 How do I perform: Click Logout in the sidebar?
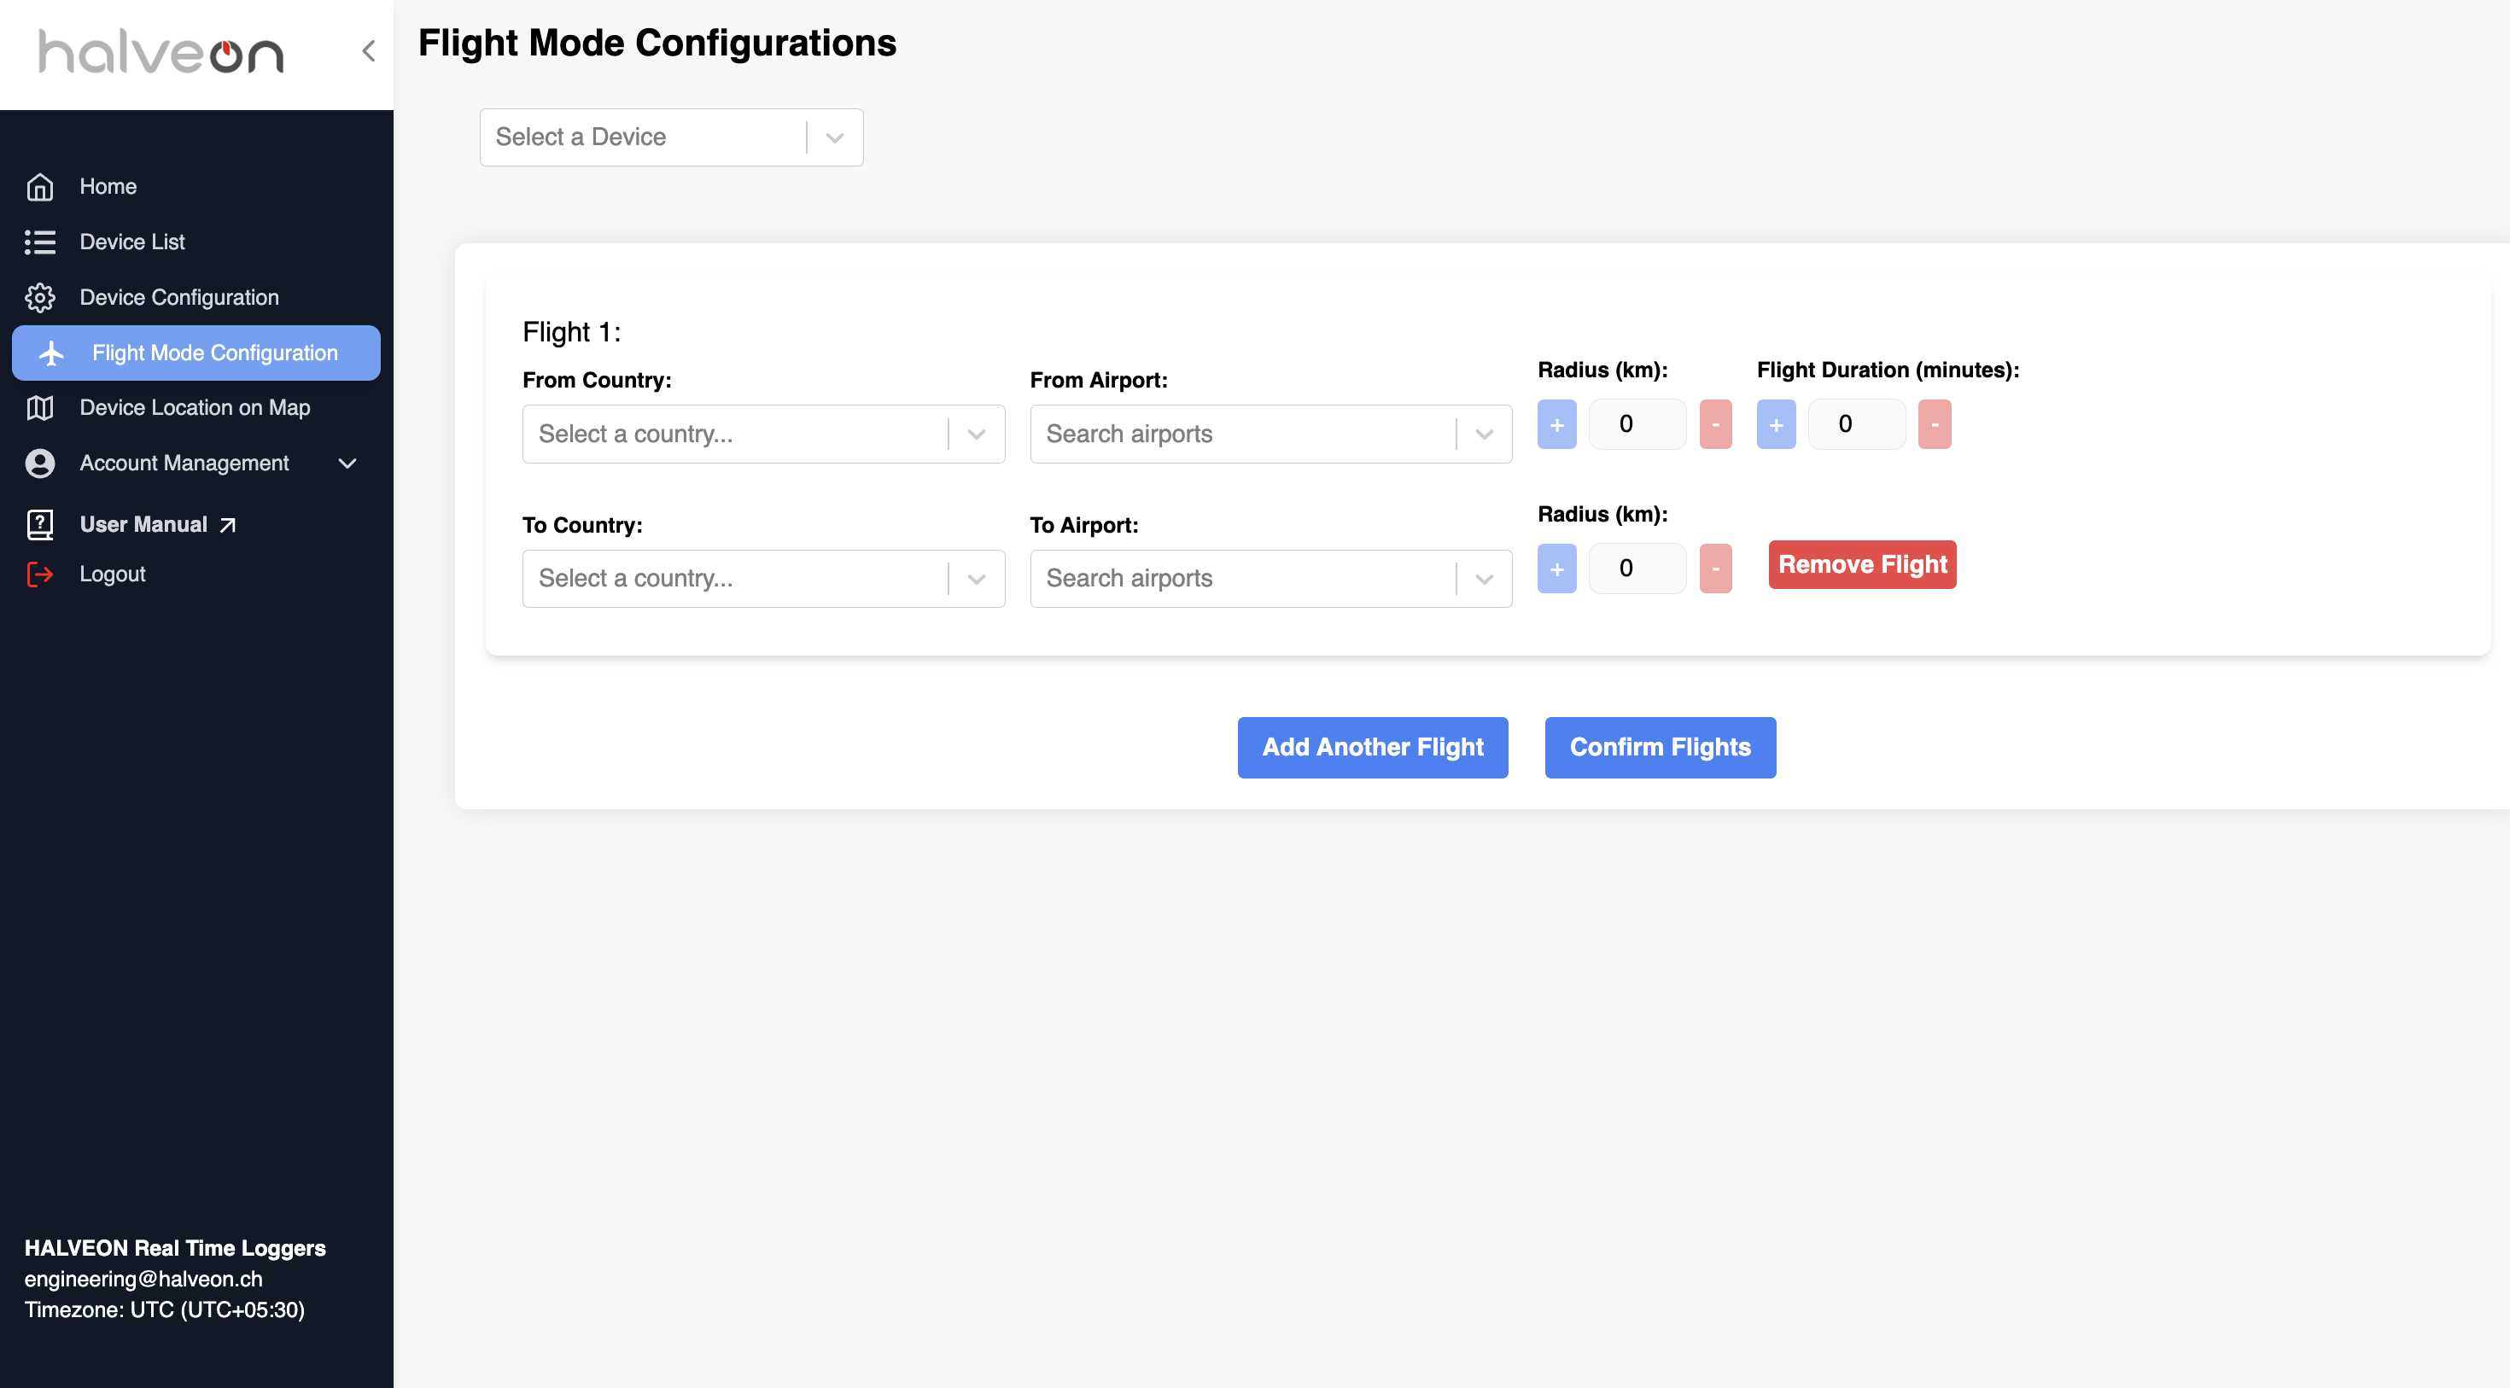point(112,574)
